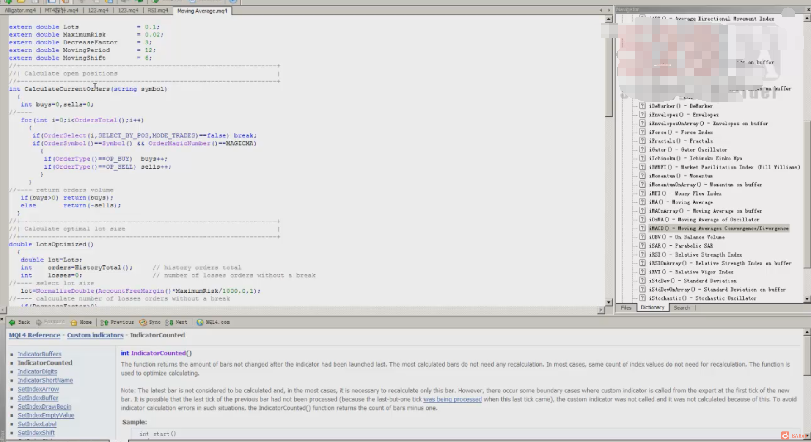
Task: Select IndicatorCounted in the topic list
Action: (45, 363)
